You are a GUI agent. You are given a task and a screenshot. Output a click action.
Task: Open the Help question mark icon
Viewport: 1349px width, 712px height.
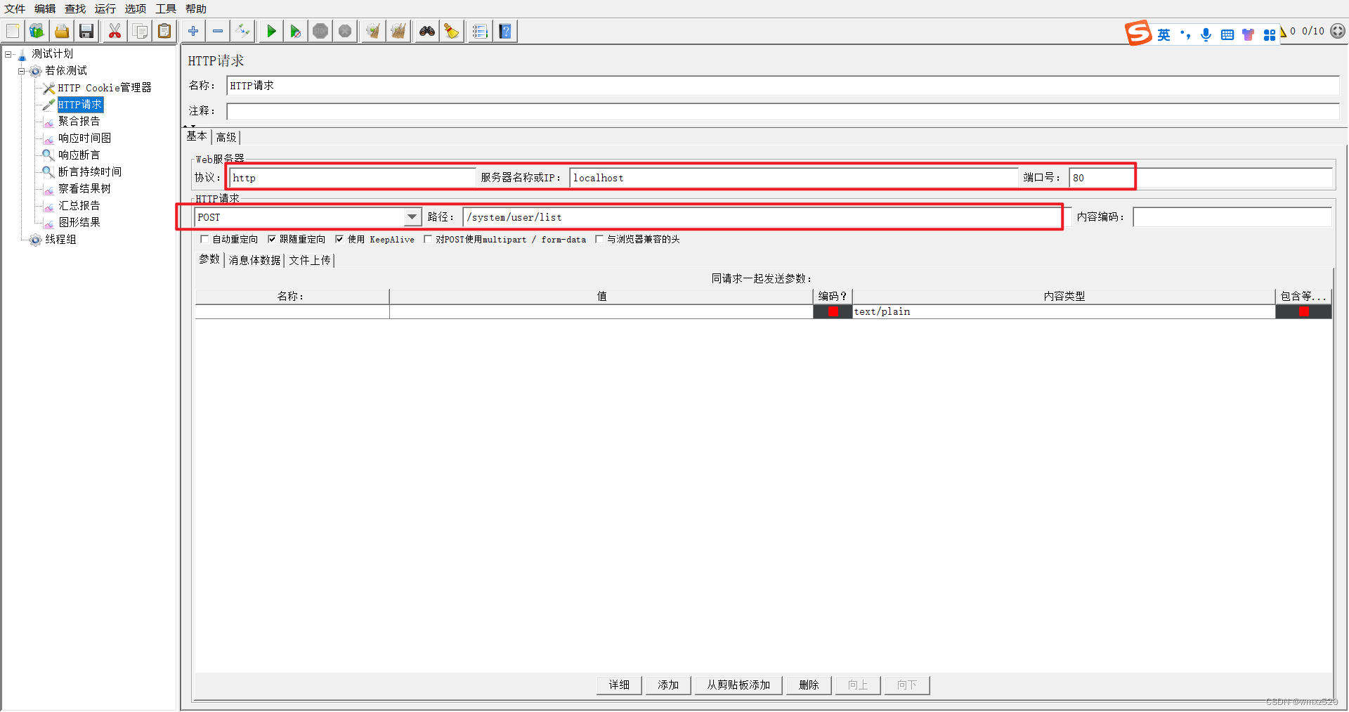[x=505, y=31]
